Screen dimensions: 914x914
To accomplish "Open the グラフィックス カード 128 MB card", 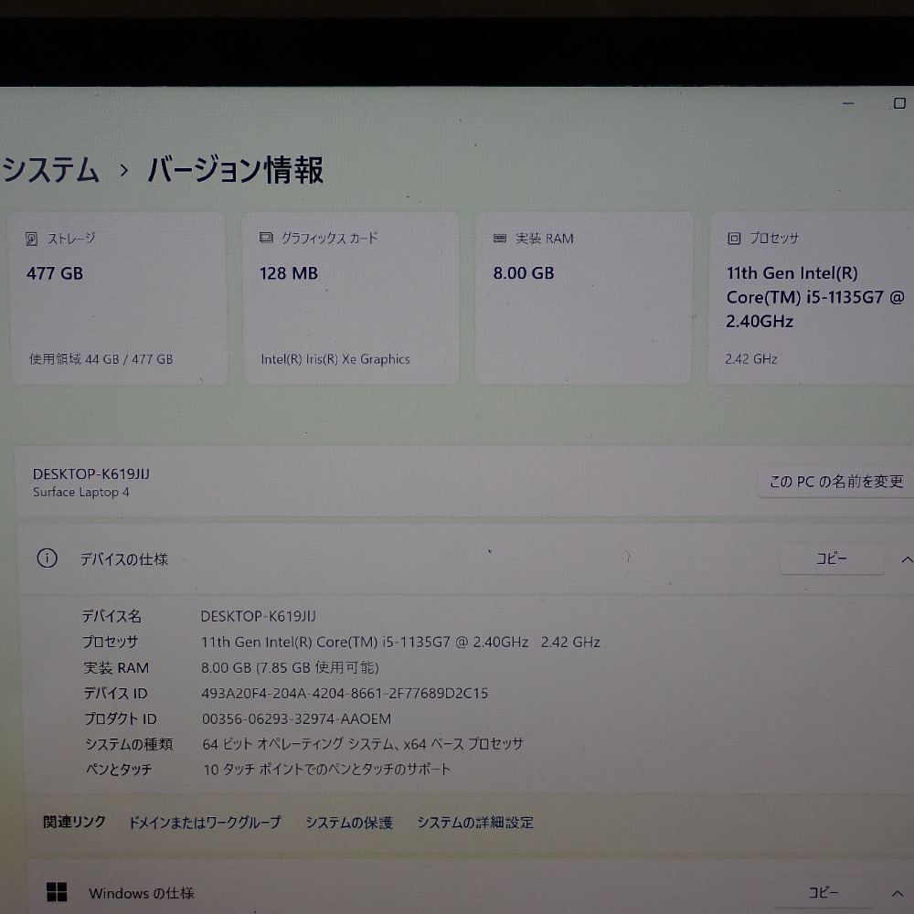I will [x=351, y=298].
